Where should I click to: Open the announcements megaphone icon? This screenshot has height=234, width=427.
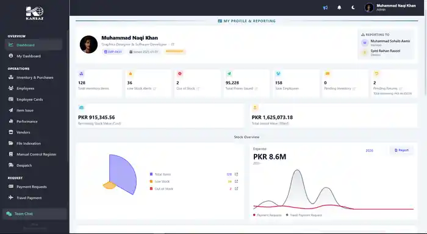(325, 8)
